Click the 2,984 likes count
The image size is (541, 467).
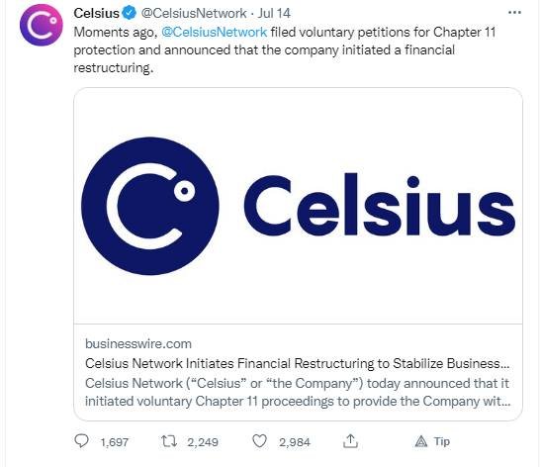coord(295,442)
